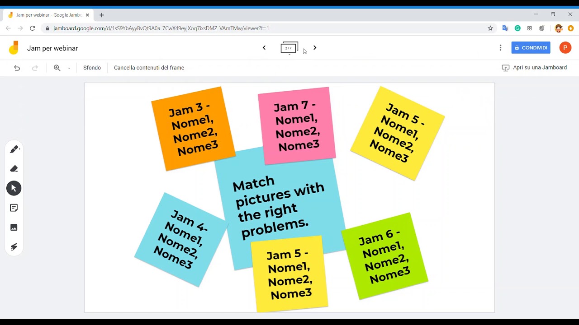Screen dimensions: 579x325
Task: Click the zoom magnifier icon
Action: (x=57, y=68)
